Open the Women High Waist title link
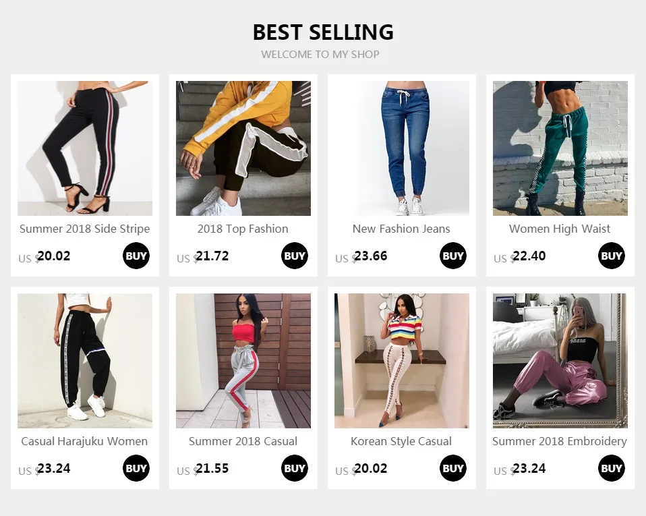The height and width of the screenshot is (516, 646). pos(560,229)
